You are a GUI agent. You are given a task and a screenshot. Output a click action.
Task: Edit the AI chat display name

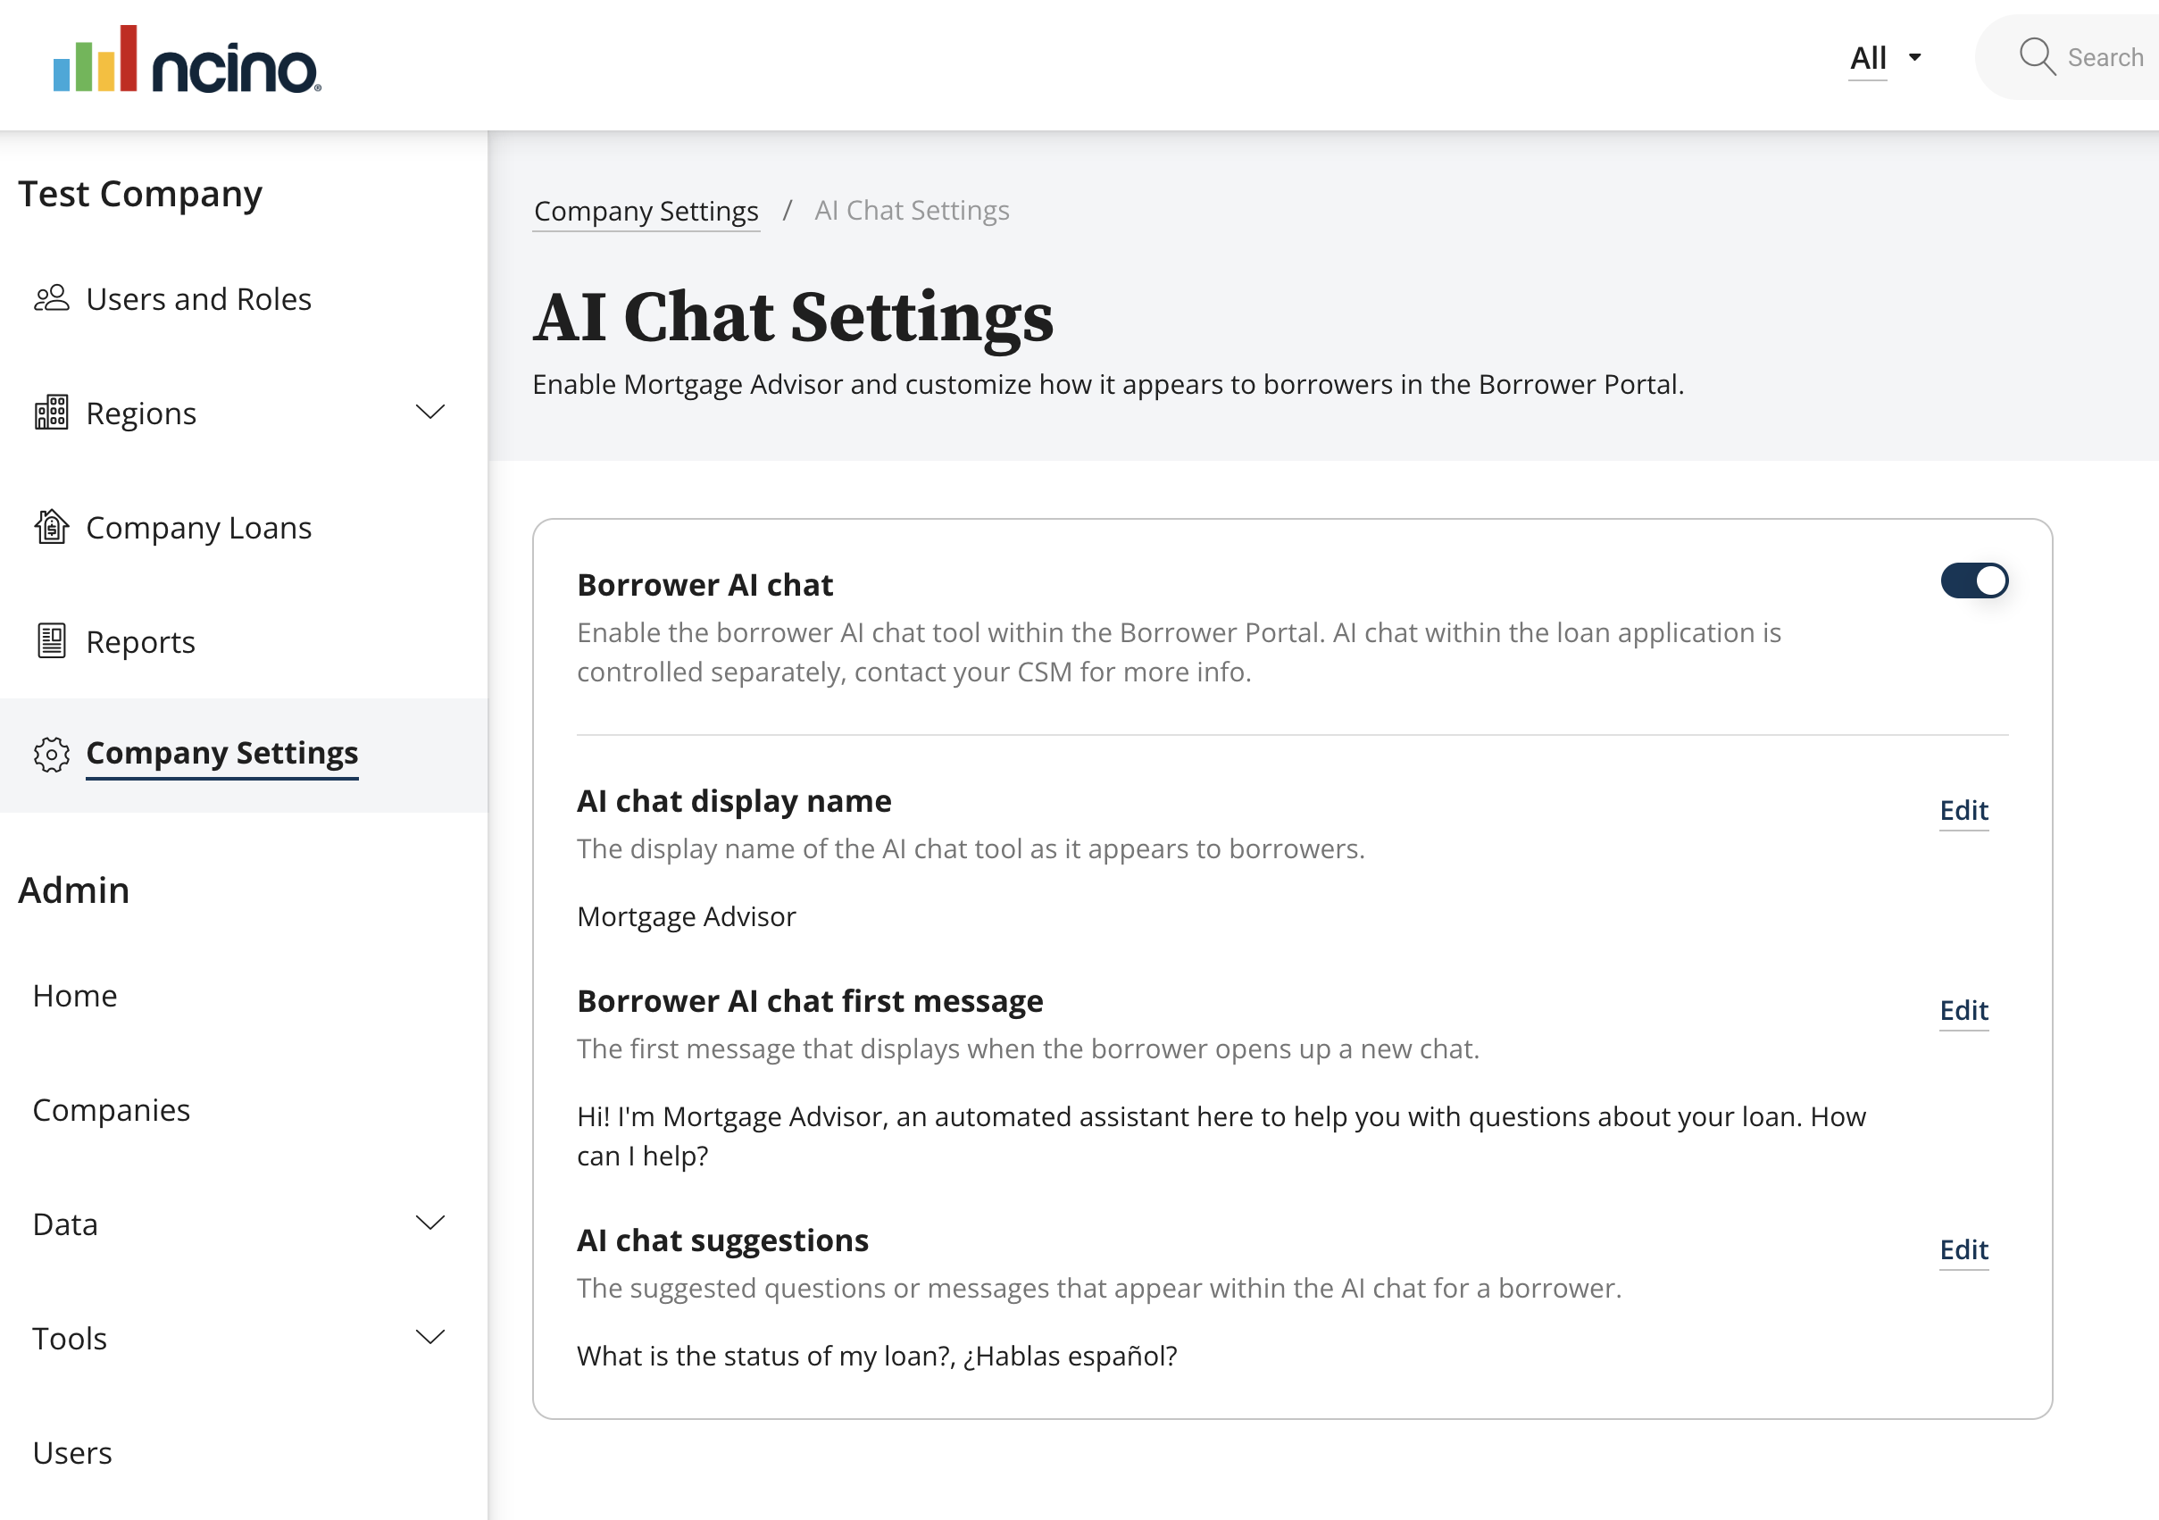pos(1963,811)
